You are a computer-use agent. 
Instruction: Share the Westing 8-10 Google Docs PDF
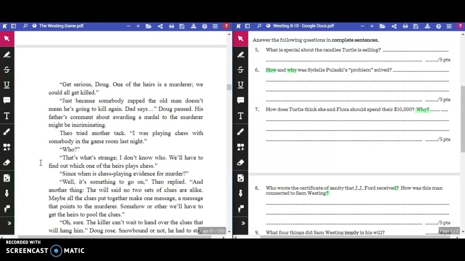[x=394, y=26]
